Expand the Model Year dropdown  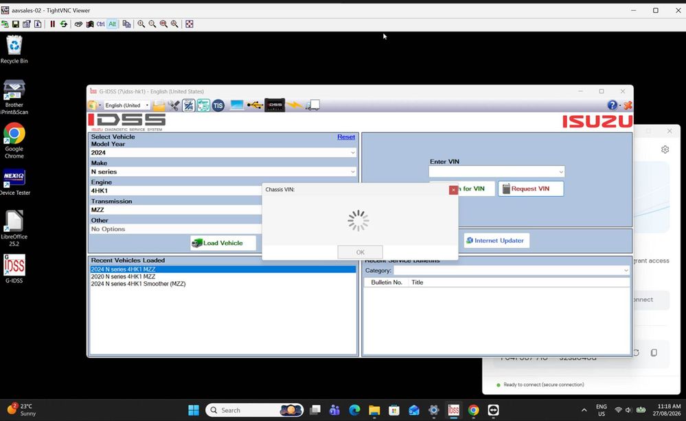tap(353, 152)
